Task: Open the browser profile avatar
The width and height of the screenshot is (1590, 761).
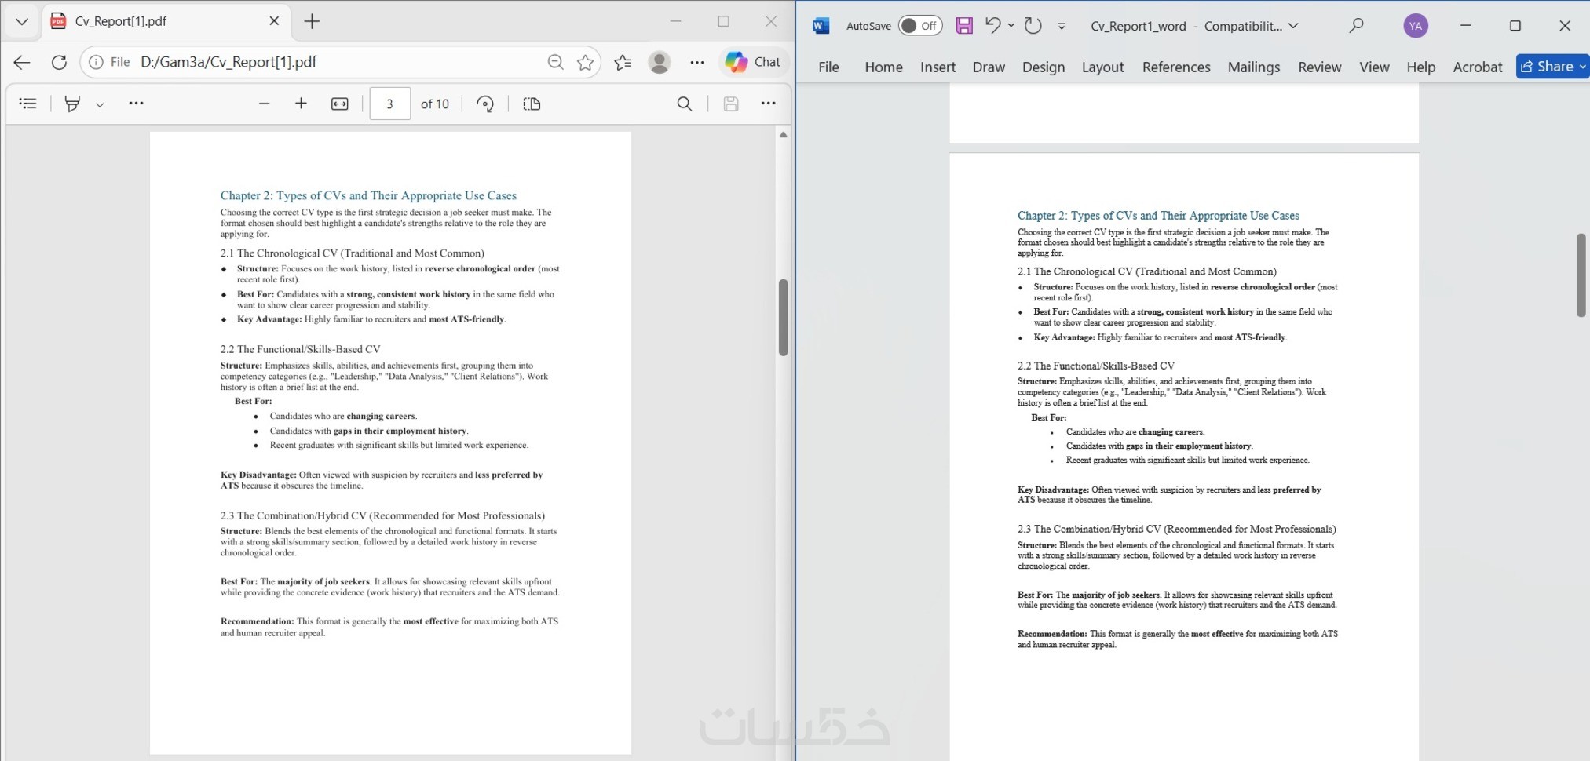Action: 660,62
